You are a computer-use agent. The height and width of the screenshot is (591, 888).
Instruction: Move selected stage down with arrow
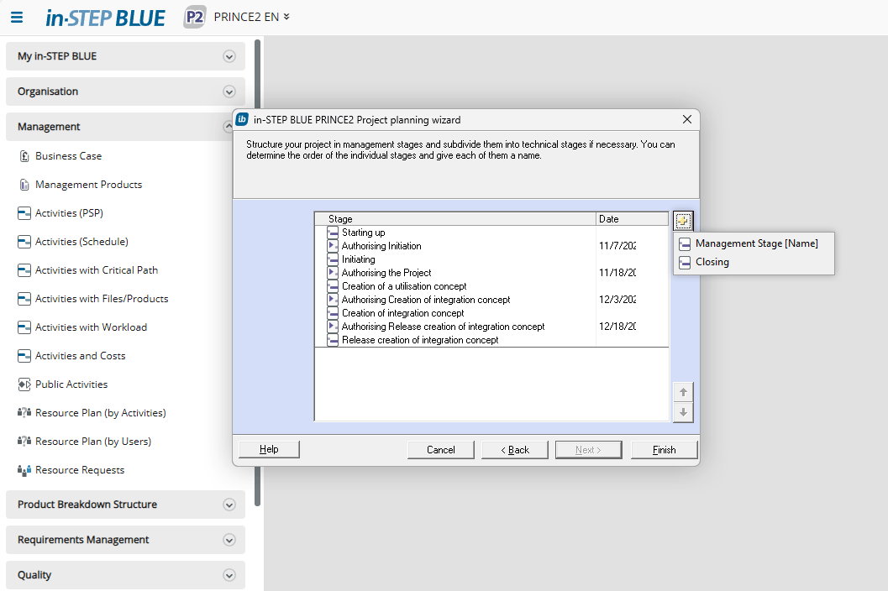[x=683, y=412]
